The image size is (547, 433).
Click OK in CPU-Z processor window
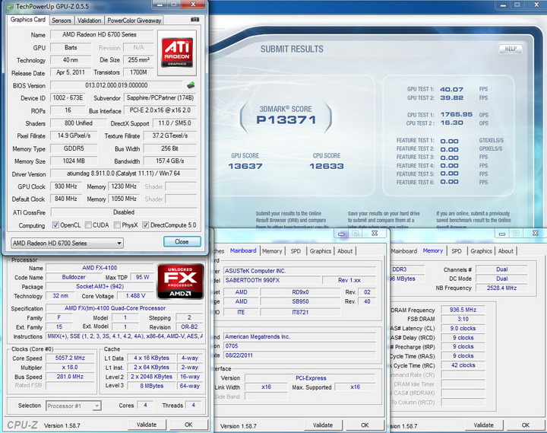coord(188,425)
